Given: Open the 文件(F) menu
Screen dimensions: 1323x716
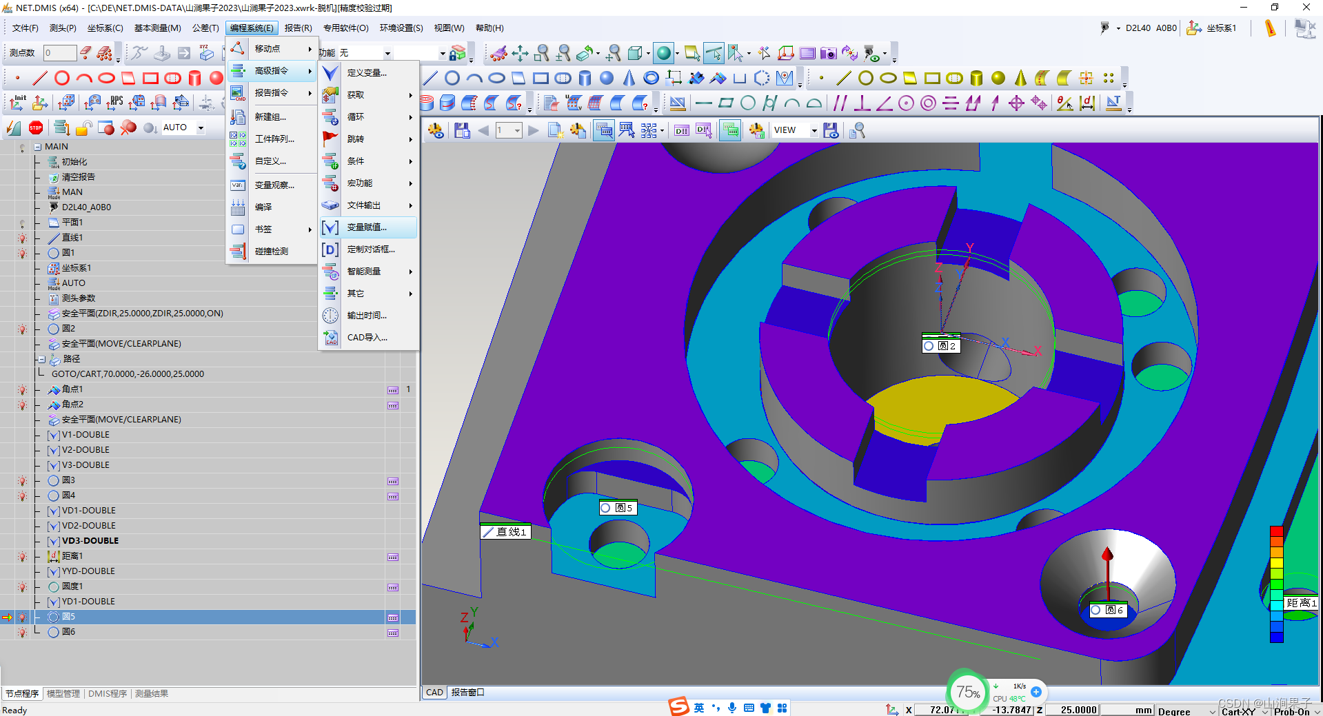Looking at the screenshot, I should 26,28.
